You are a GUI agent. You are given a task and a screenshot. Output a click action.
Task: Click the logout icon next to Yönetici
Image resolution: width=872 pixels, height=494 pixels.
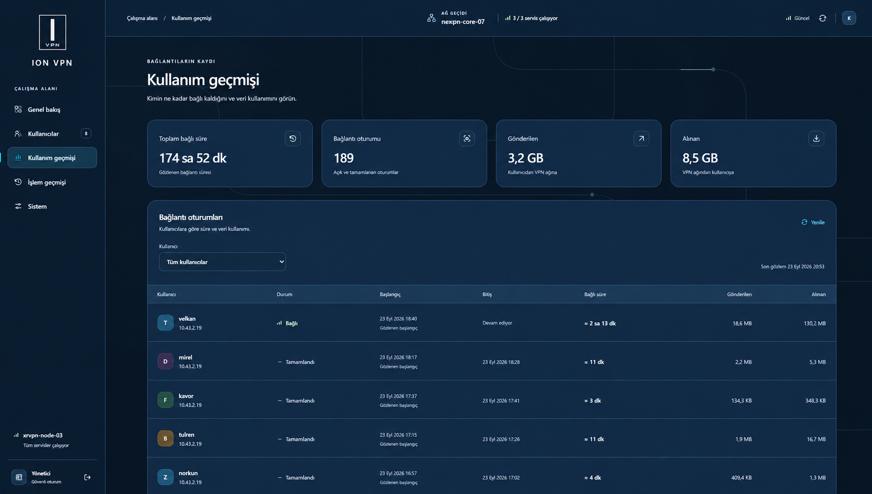[x=87, y=477]
